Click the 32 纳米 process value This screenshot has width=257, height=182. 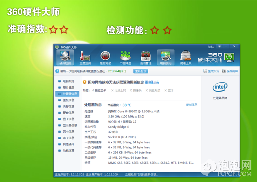point(113,132)
